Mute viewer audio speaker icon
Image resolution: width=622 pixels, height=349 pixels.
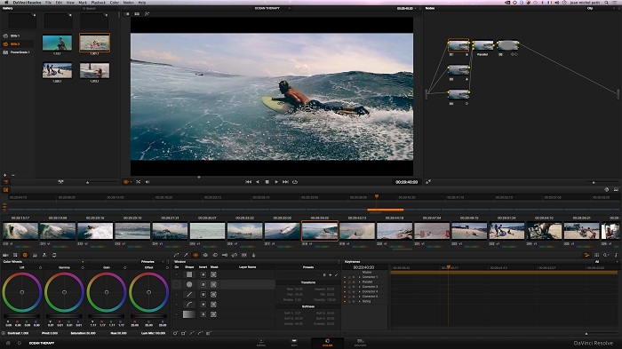pyautogui.click(x=148, y=182)
